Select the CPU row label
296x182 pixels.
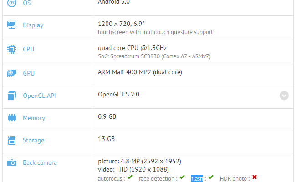click(28, 49)
